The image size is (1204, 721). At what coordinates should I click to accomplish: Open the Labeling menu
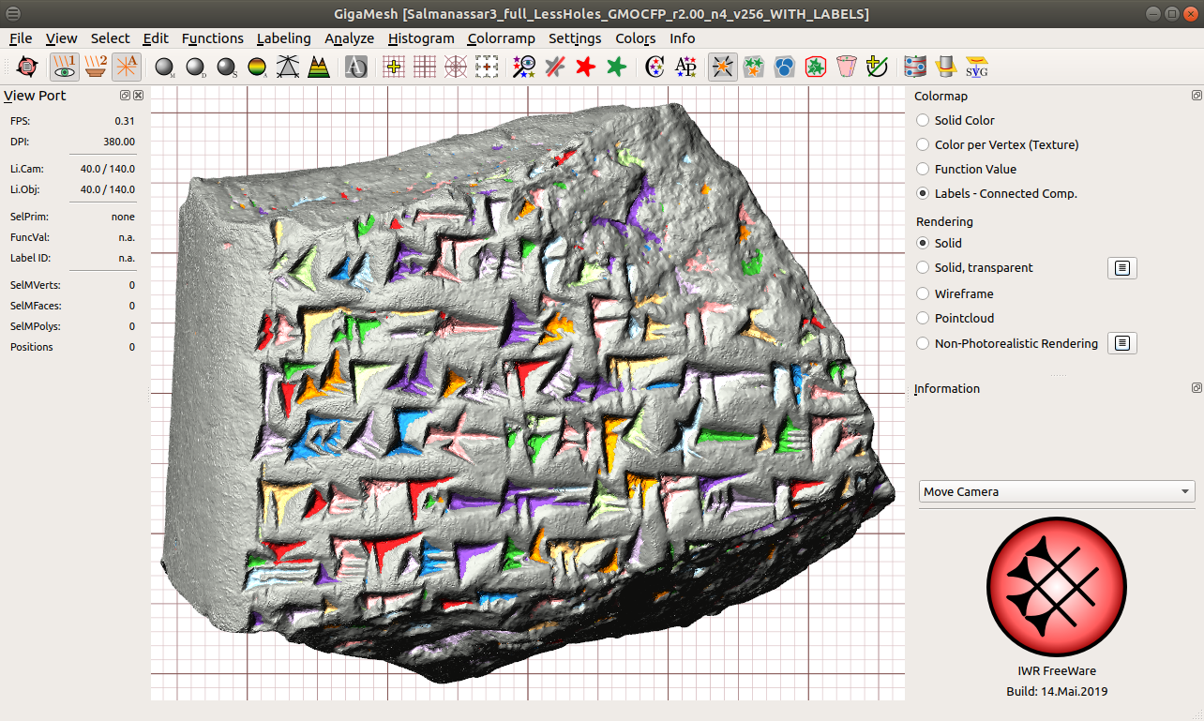pos(283,38)
